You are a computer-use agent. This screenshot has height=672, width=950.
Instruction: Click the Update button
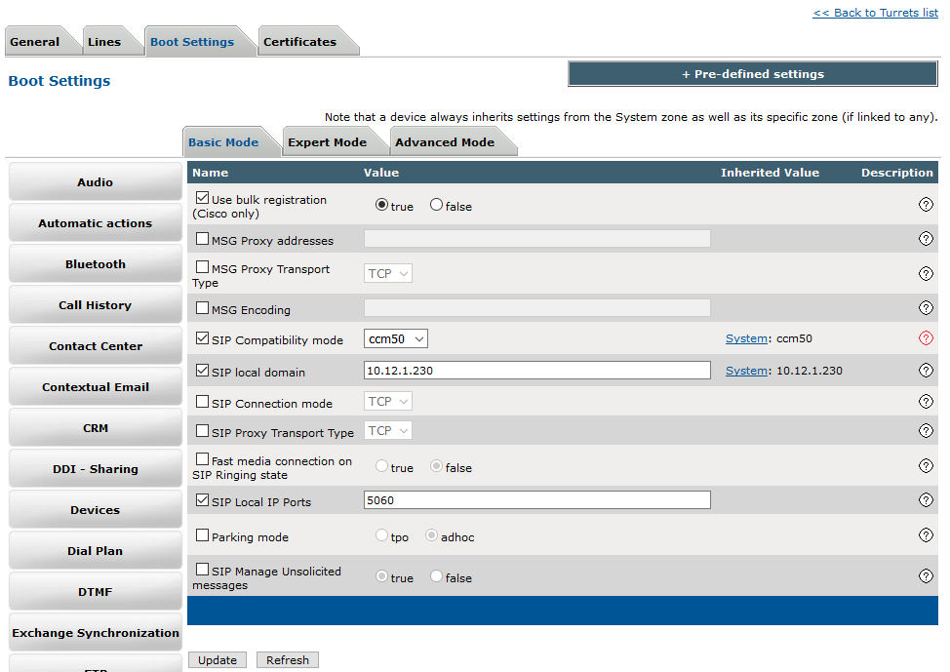(x=218, y=660)
